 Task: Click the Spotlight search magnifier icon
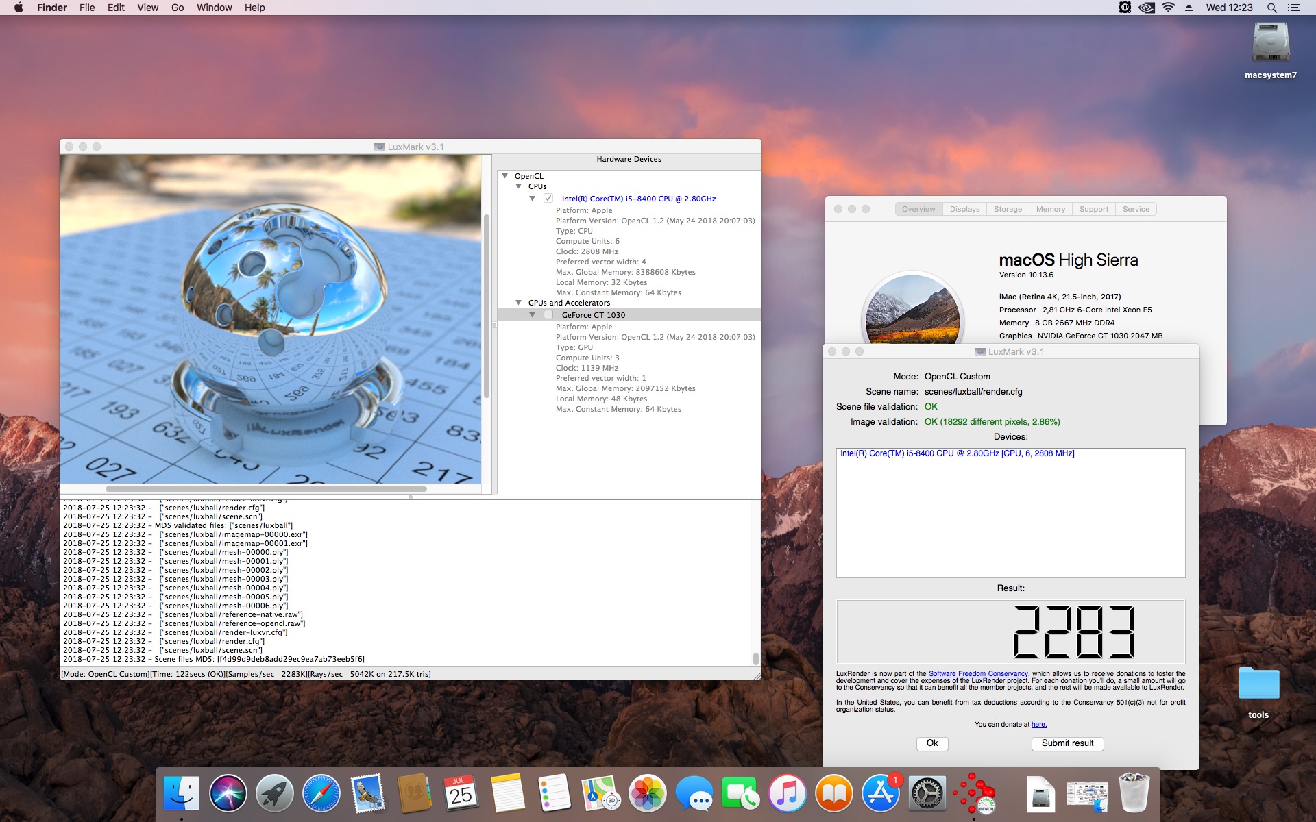pos(1271,8)
